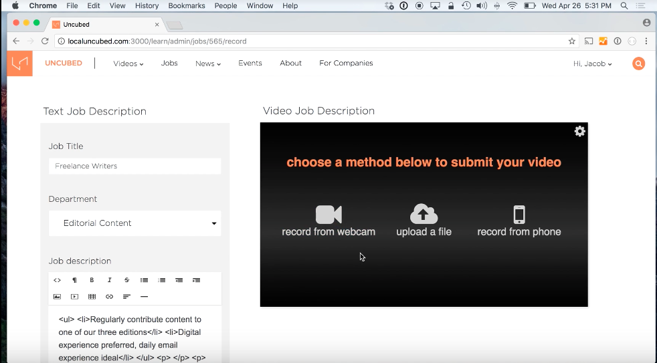Viewport: 657px width, 363px height.
Task: Insert ordered numbered list in editor
Action: point(162,280)
